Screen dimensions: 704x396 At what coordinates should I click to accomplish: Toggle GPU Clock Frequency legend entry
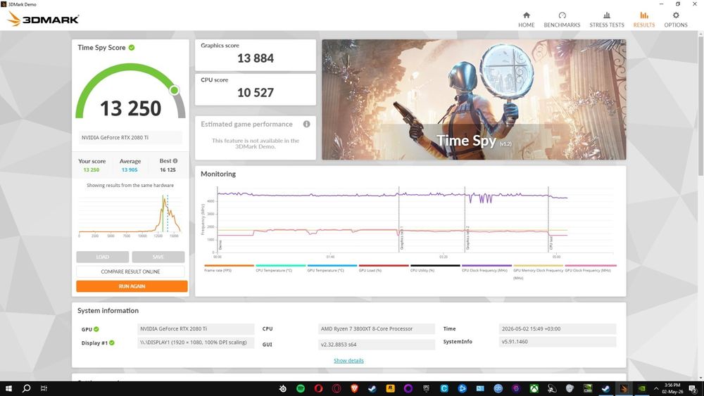click(x=590, y=268)
